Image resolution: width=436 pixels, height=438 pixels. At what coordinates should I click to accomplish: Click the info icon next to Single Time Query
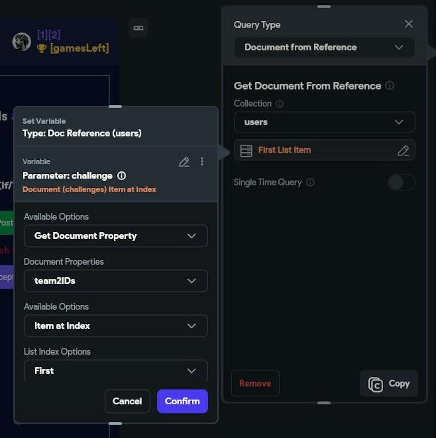[310, 182]
